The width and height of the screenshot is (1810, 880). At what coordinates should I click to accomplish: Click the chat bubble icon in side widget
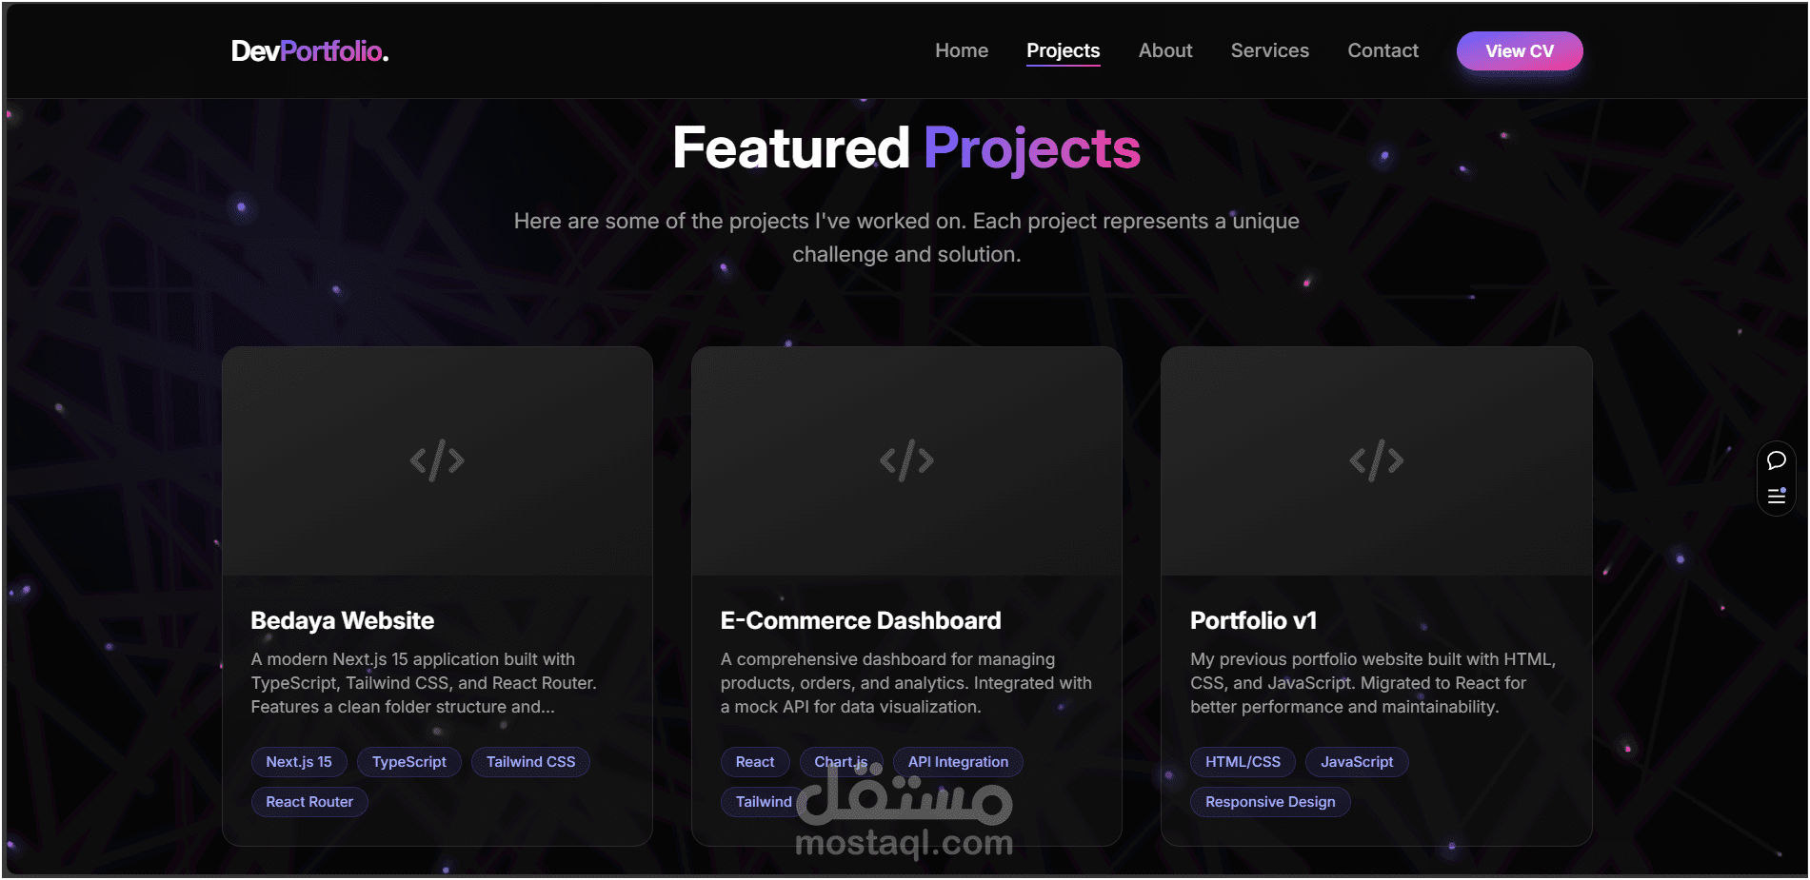pyautogui.click(x=1776, y=460)
